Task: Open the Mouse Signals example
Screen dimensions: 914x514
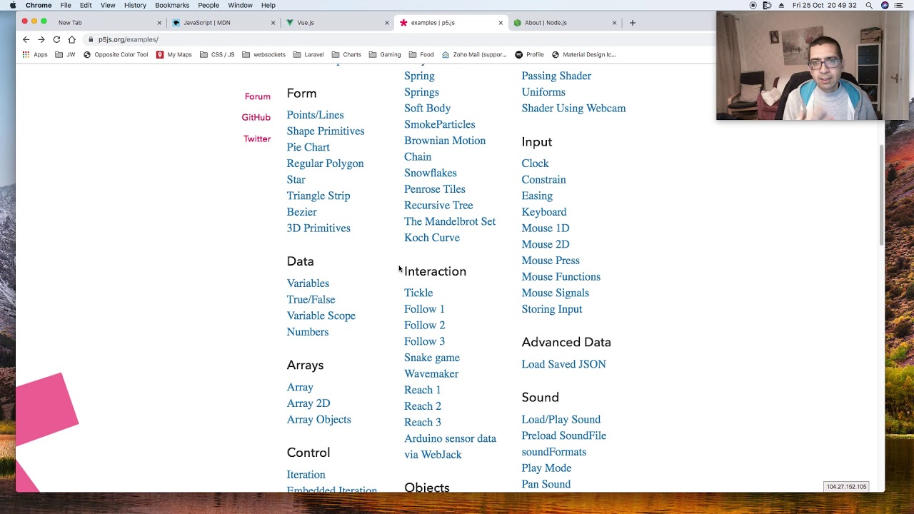Action: coord(555,293)
